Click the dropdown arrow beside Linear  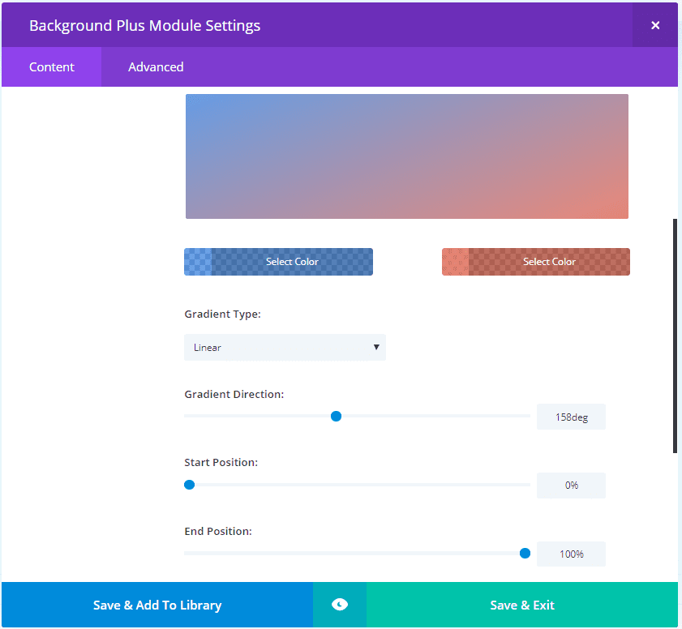point(376,347)
